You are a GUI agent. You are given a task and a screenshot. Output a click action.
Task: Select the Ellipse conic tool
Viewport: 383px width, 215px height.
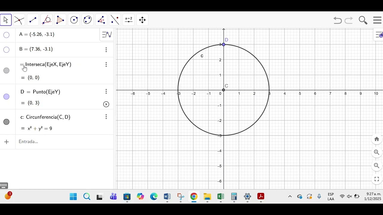click(x=87, y=20)
